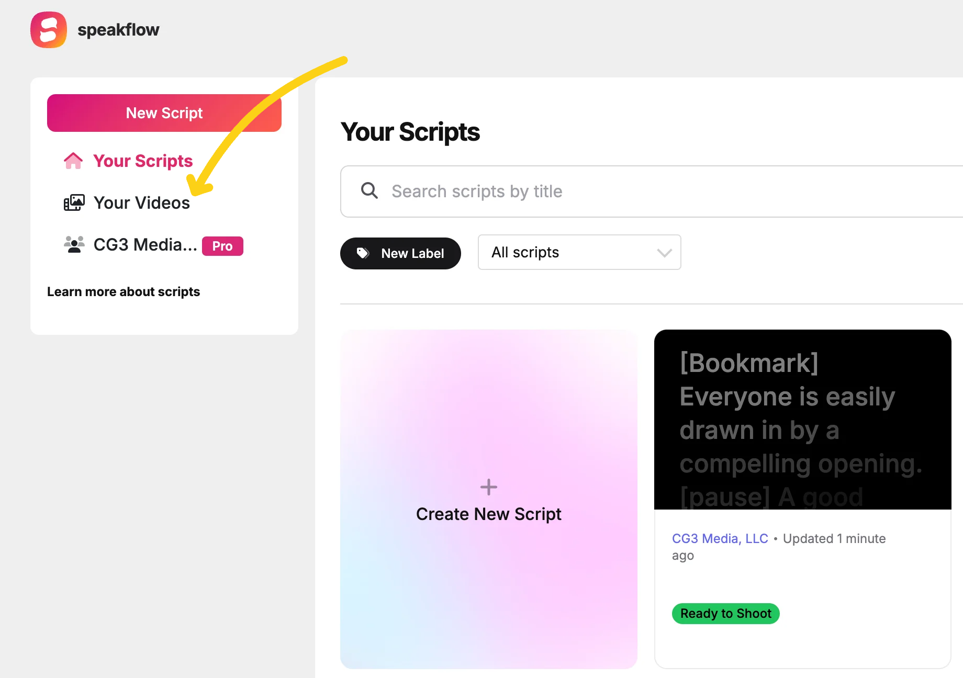Add a New Label
963x678 pixels.
click(400, 253)
